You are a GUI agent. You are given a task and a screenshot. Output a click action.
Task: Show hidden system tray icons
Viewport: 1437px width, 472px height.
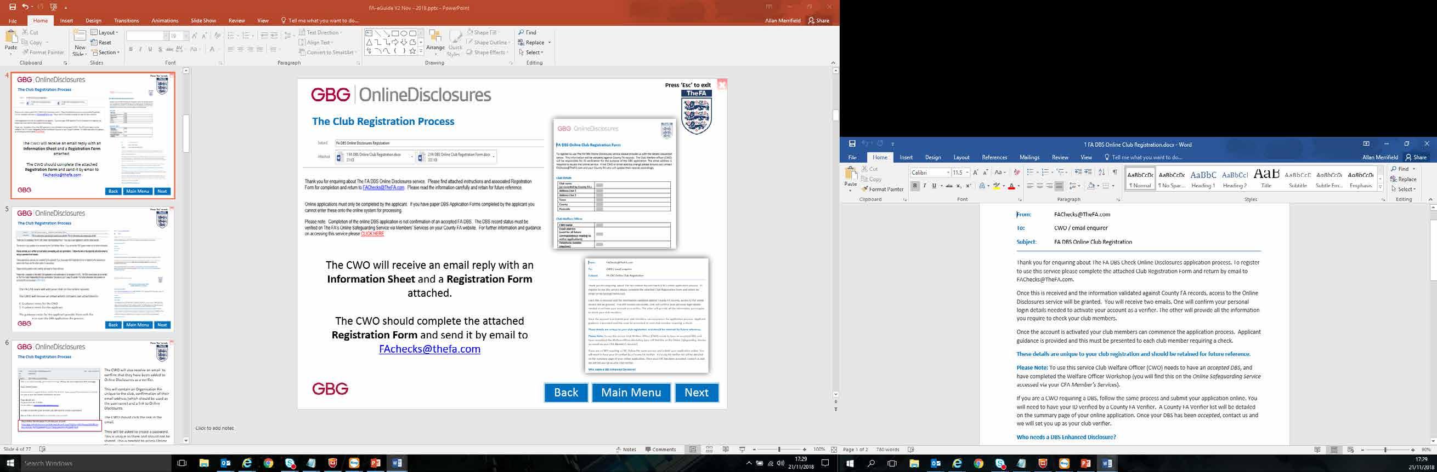click(x=749, y=463)
